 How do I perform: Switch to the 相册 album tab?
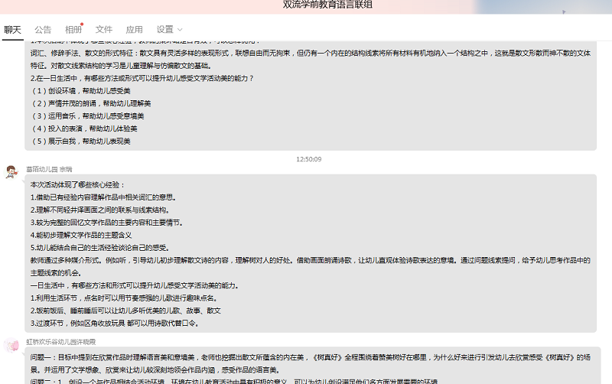(73, 30)
